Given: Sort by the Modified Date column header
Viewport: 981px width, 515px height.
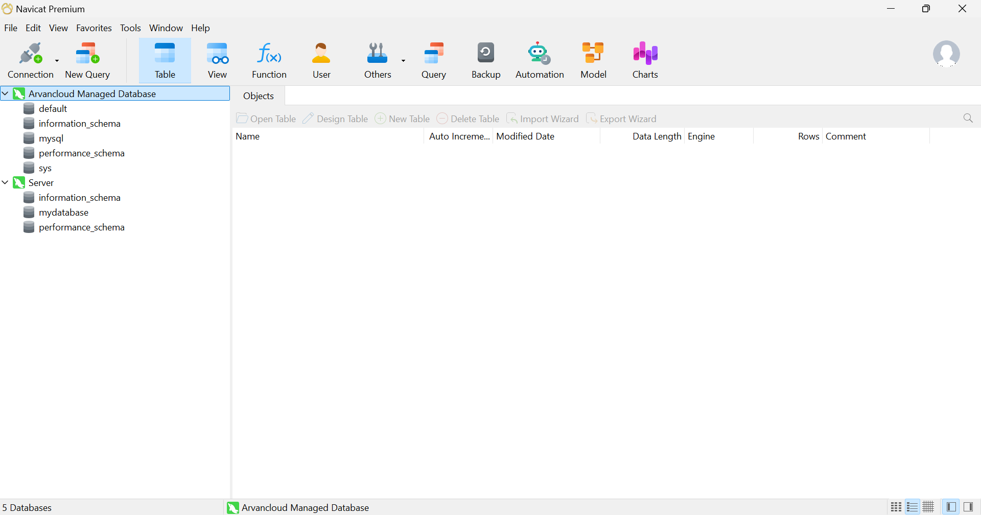Looking at the screenshot, I should pyautogui.click(x=525, y=136).
